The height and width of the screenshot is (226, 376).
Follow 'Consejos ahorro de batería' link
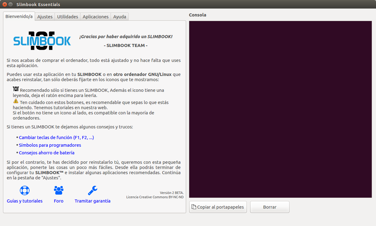pos(47,153)
